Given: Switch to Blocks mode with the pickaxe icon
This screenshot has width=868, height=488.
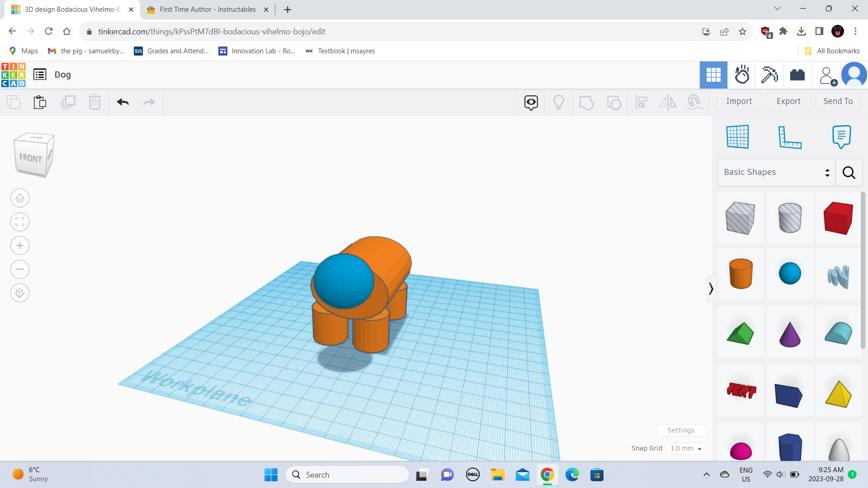Looking at the screenshot, I should coord(769,75).
